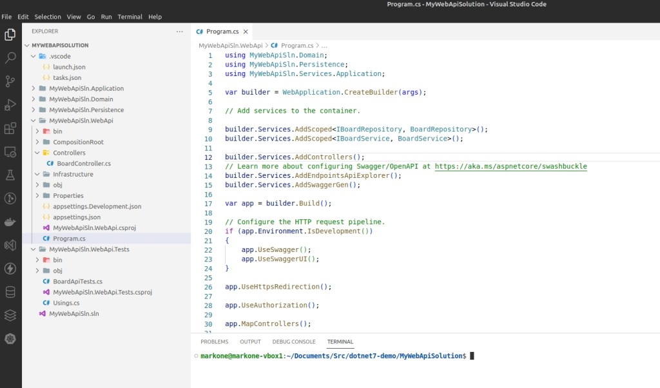Open the Selection menu

click(48, 17)
